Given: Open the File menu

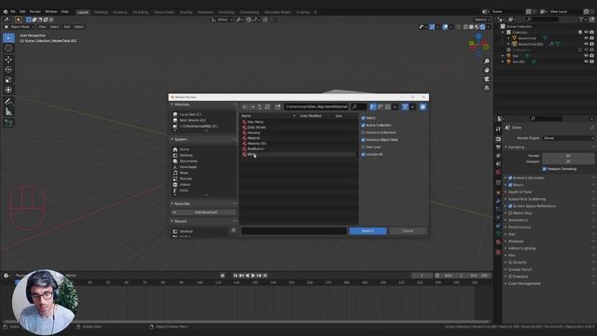Looking at the screenshot, I should [x=12, y=12].
